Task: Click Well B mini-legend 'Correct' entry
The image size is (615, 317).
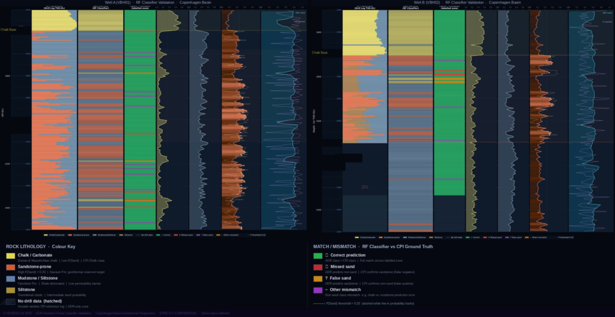Action: tap(472, 237)
